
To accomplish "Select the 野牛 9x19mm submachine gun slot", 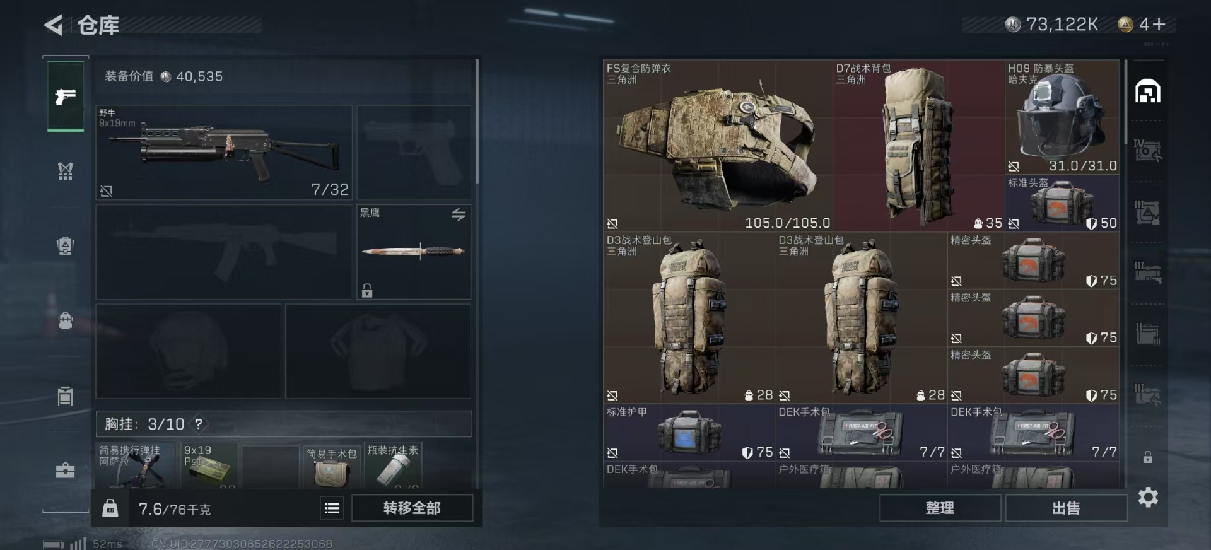I will [224, 153].
